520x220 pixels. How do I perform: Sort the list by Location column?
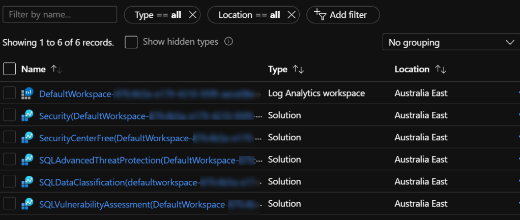pyautogui.click(x=441, y=69)
